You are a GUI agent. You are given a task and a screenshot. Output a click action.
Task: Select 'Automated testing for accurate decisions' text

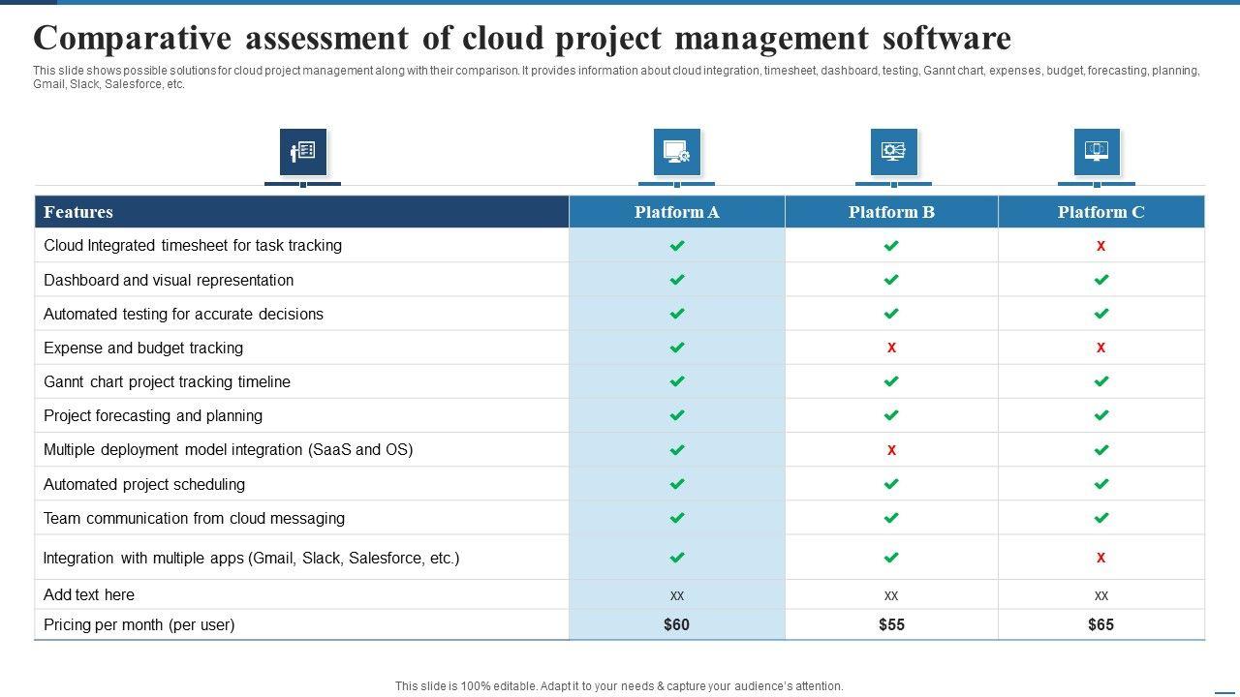[183, 314]
